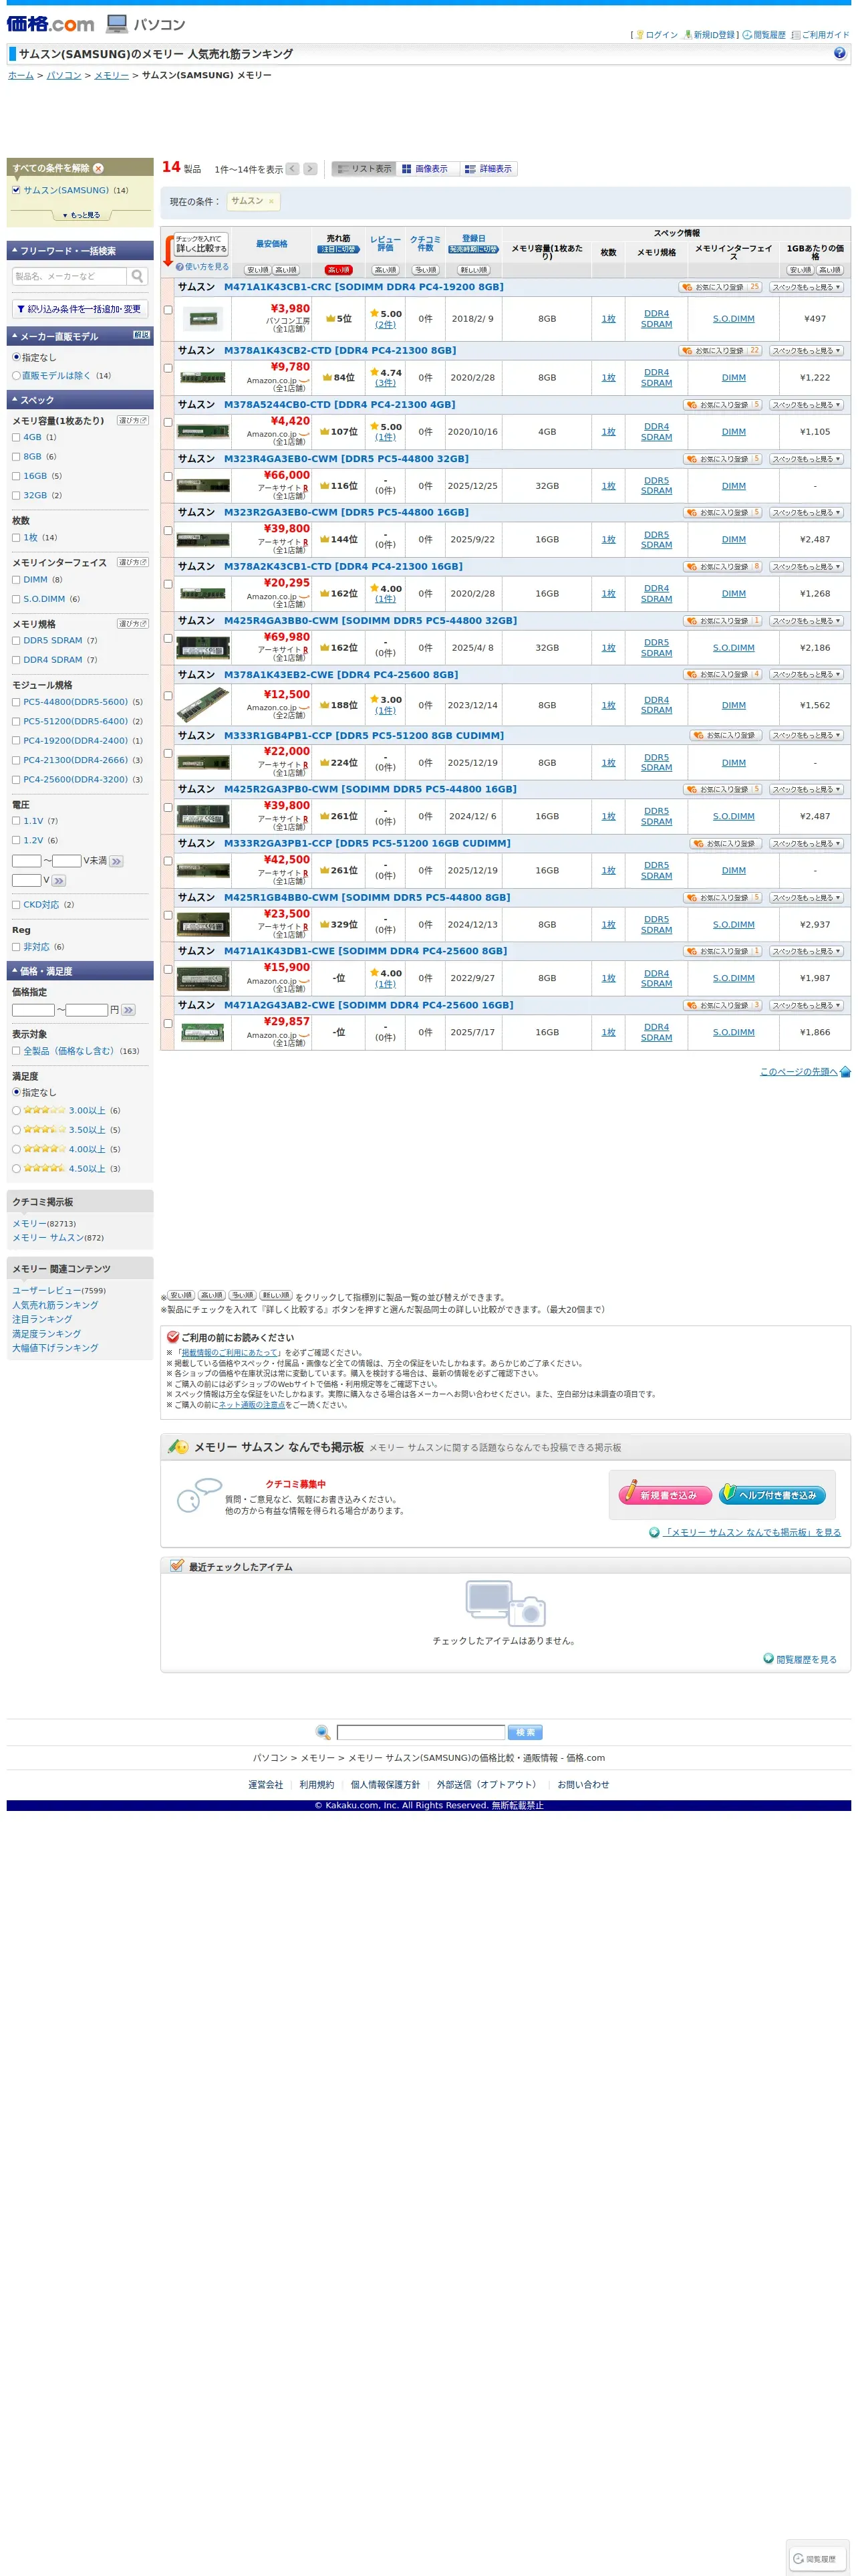
Task: Click the keyword search magnifier icon
Action: 138,276
